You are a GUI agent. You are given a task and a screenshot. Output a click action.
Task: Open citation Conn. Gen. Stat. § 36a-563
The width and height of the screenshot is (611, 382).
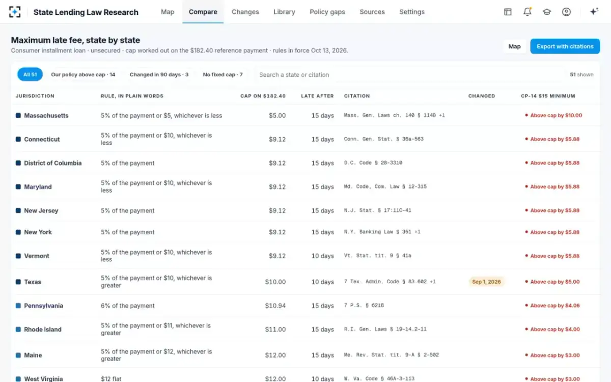pyautogui.click(x=384, y=139)
